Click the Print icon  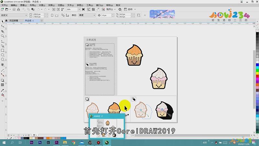coord(18,9)
